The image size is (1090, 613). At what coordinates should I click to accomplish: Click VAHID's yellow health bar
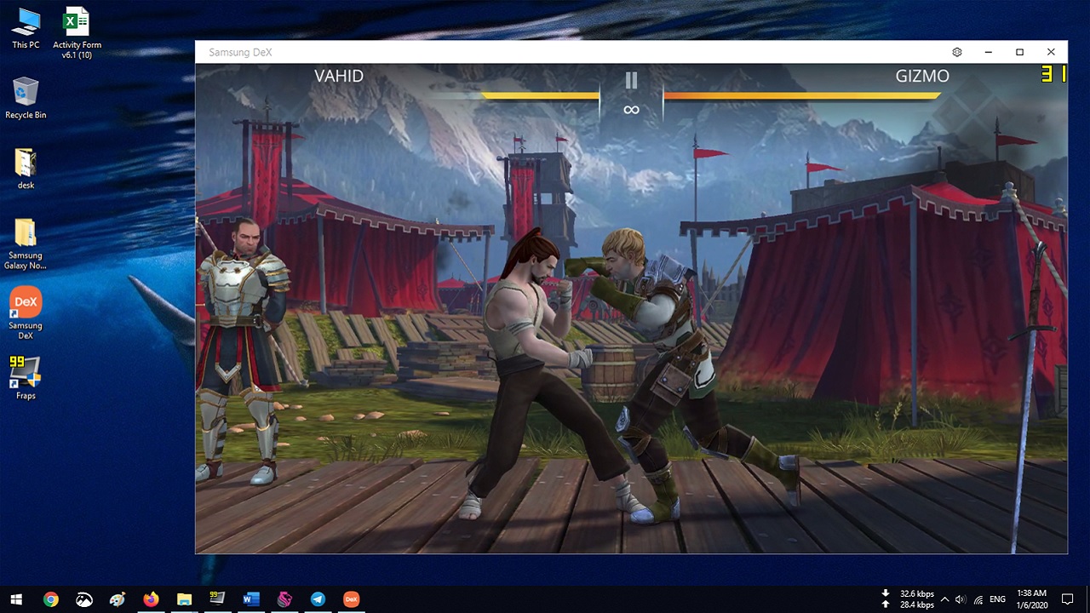[541, 96]
